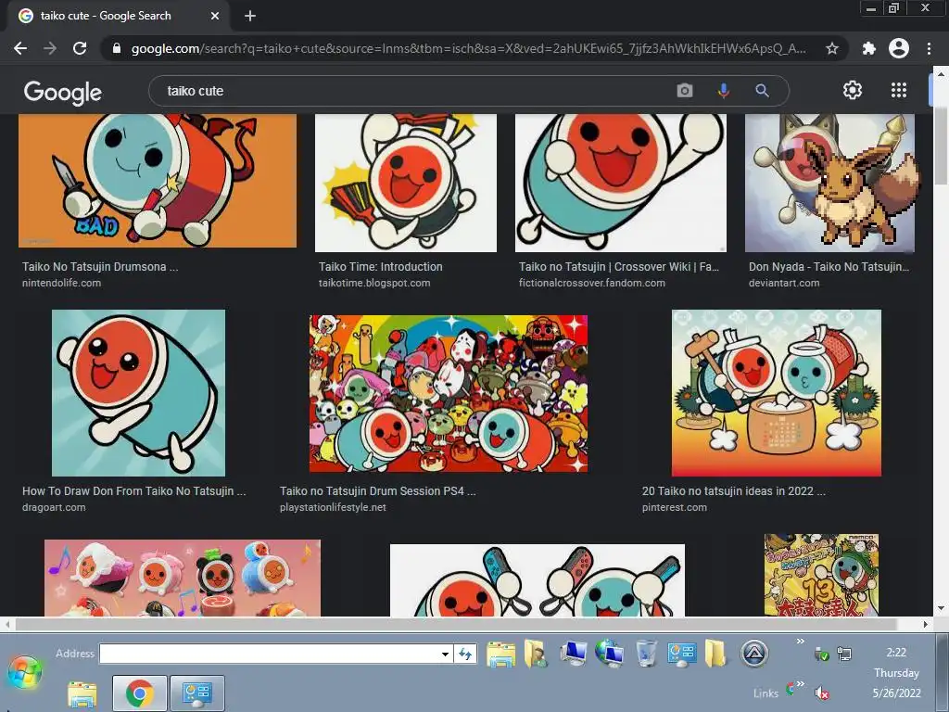
Task: Open the Network globe icon in taskbar toolbar
Action: point(610,654)
